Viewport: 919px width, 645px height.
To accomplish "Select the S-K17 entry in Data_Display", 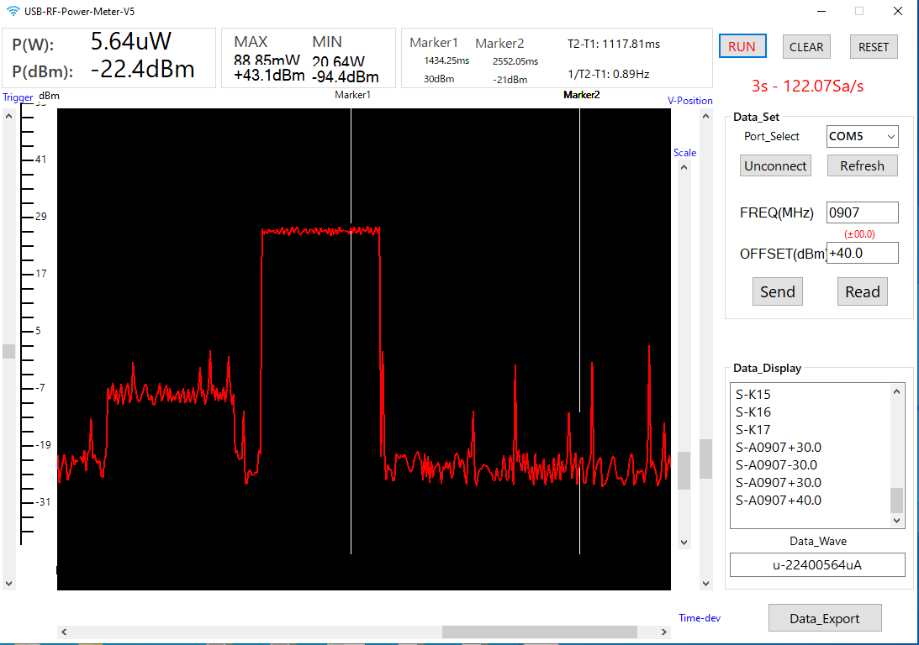I will [753, 430].
